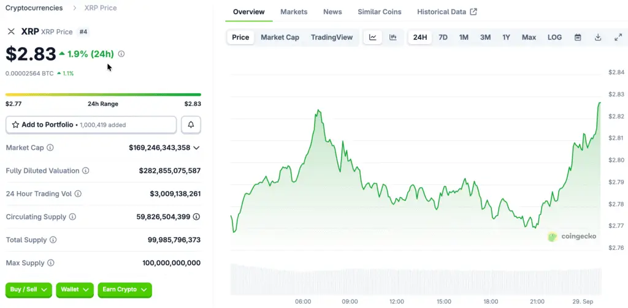
Task: Click Add to Portfolio button
Action: pyautogui.click(x=91, y=125)
